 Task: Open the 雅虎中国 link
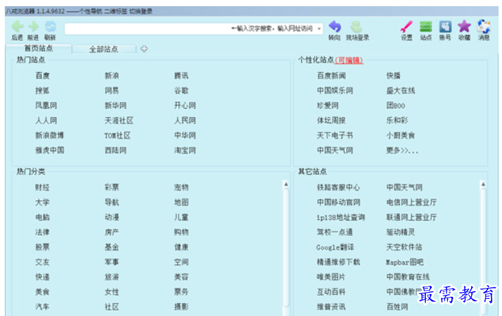pos(49,151)
